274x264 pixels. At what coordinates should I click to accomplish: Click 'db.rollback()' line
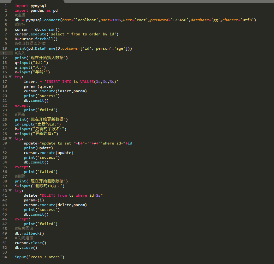(29, 233)
